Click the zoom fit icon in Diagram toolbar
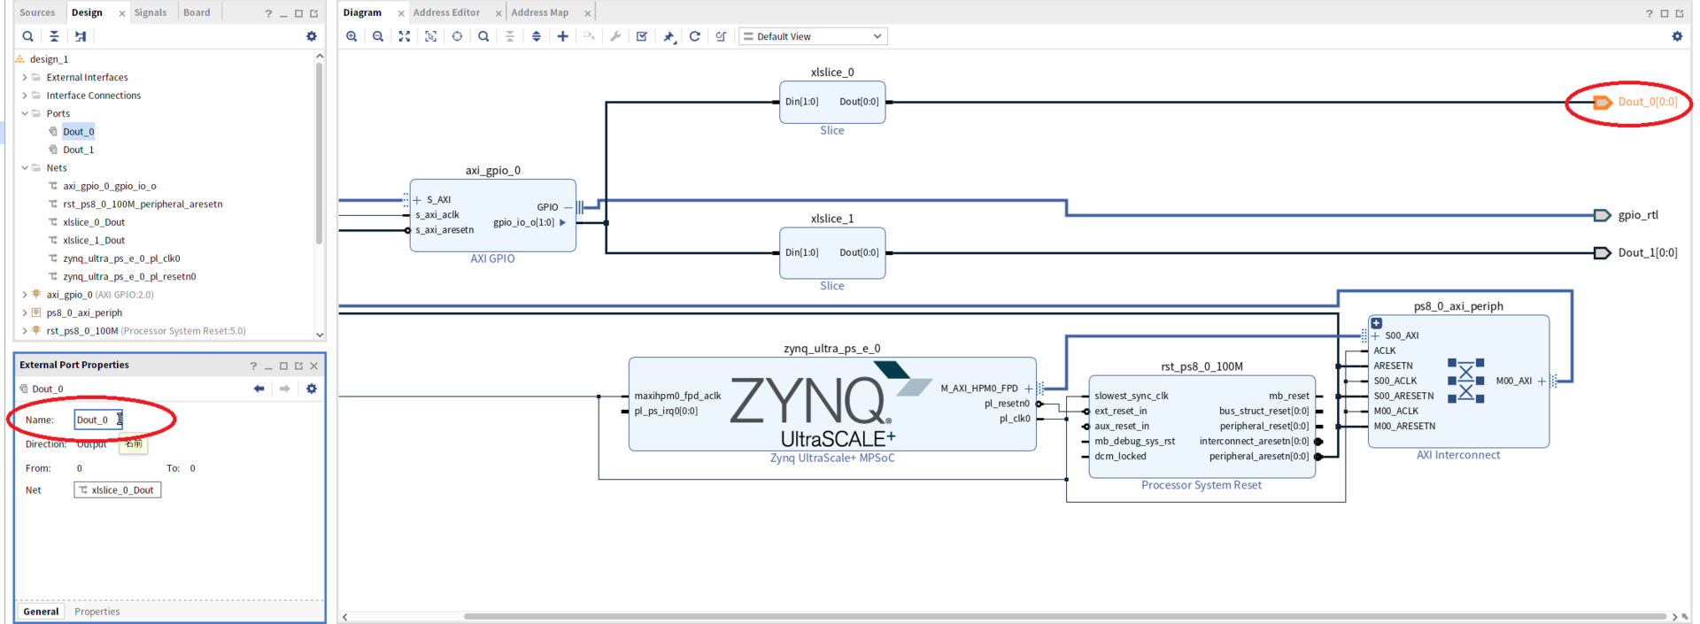The image size is (1700, 624). click(x=405, y=36)
